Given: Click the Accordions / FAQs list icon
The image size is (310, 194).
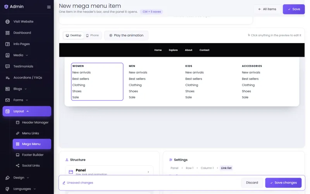Looking at the screenshot, I should (x=7, y=78).
